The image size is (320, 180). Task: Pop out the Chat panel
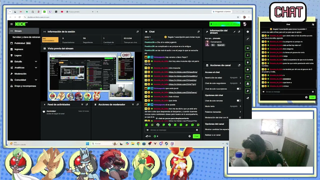pos(198,32)
